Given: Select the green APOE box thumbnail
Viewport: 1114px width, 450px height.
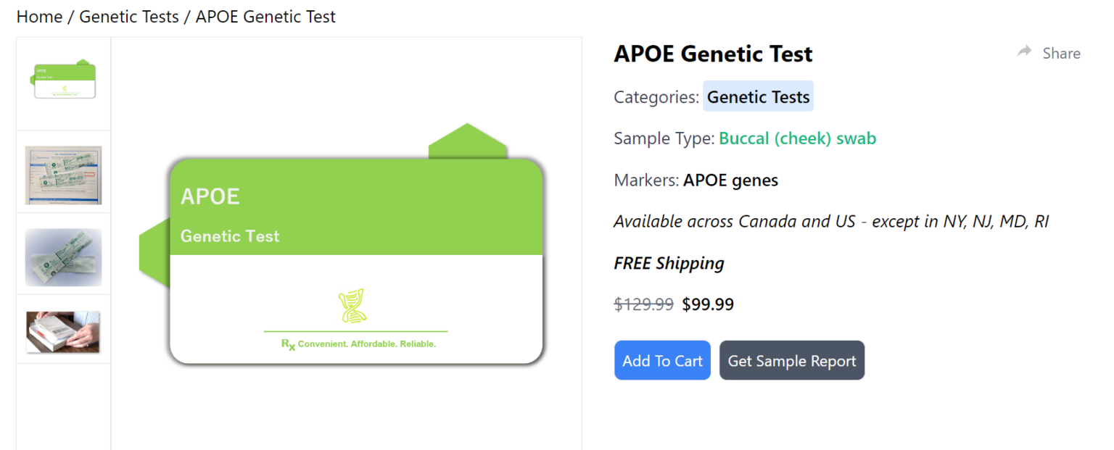Looking at the screenshot, I should click(63, 80).
